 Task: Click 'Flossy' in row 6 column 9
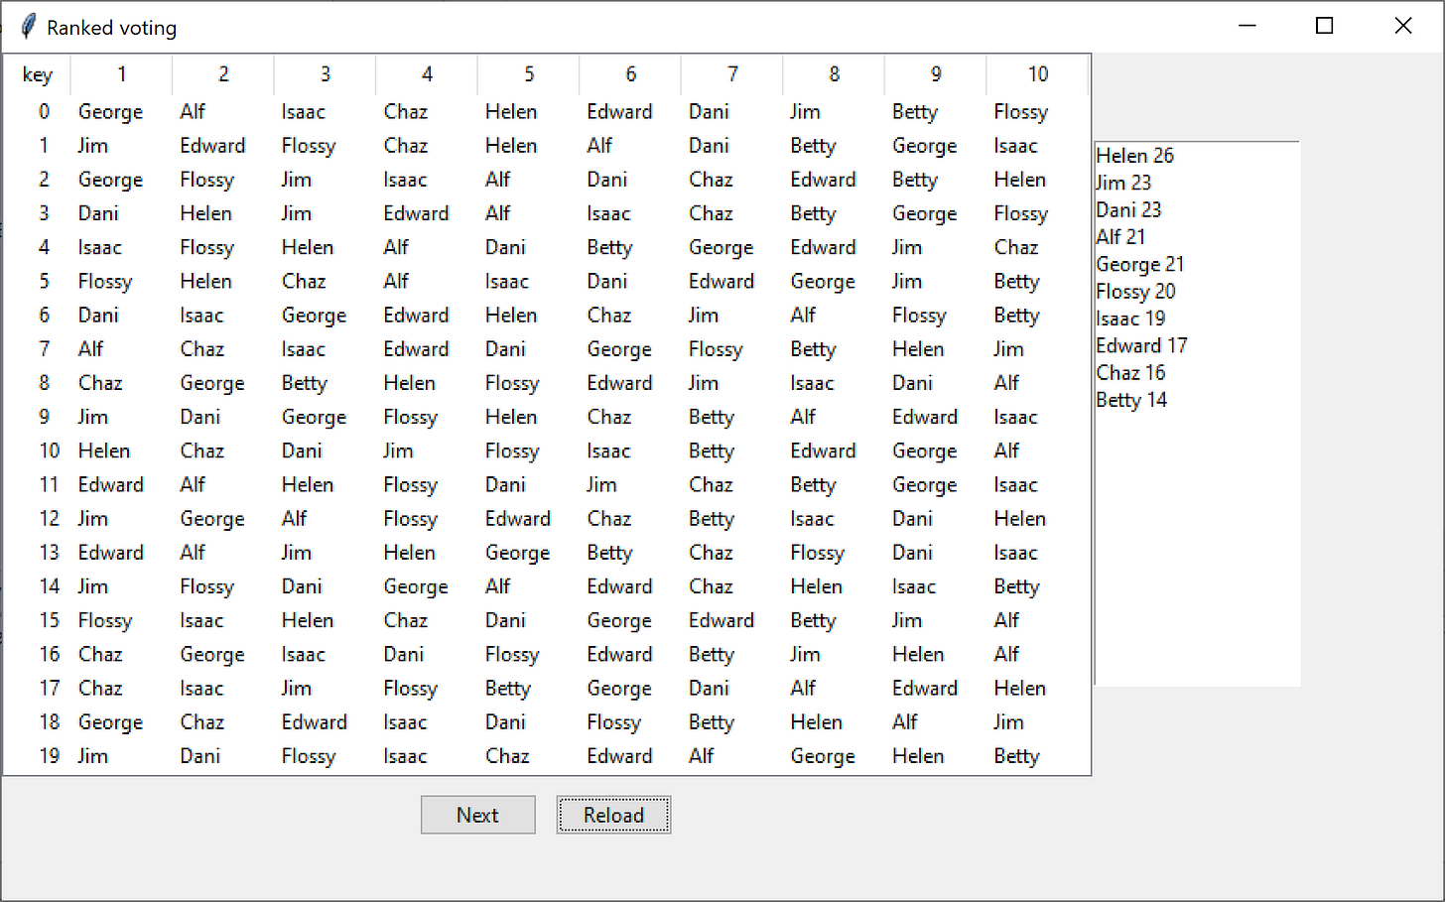click(x=919, y=316)
